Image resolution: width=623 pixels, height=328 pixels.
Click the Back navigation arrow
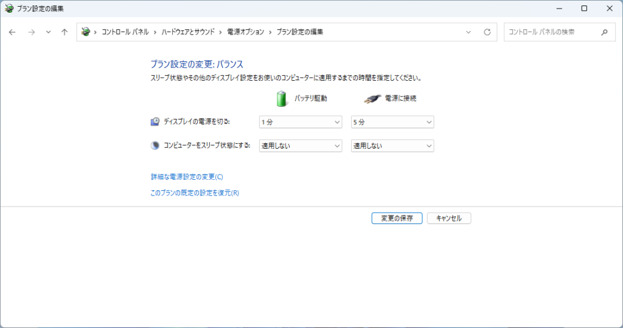point(12,32)
